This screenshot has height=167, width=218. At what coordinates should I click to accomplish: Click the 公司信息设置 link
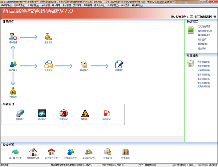tap(204, 26)
